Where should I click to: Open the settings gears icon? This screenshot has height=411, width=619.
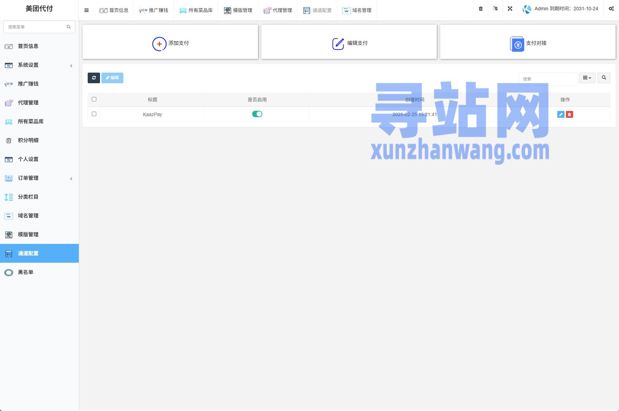click(611, 9)
